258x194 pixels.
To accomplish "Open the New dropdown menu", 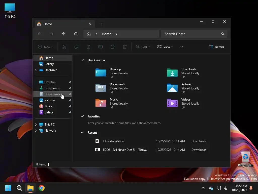I will 46,47.
